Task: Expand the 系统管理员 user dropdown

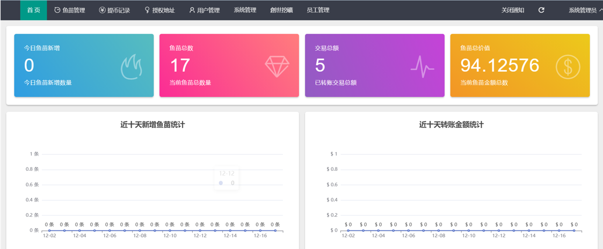Action: (x=585, y=10)
